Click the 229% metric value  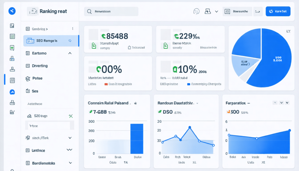(189, 36)
